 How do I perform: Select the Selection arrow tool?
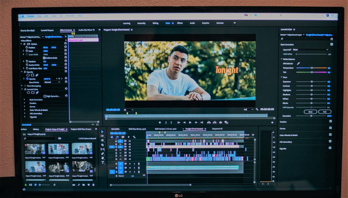102,132
